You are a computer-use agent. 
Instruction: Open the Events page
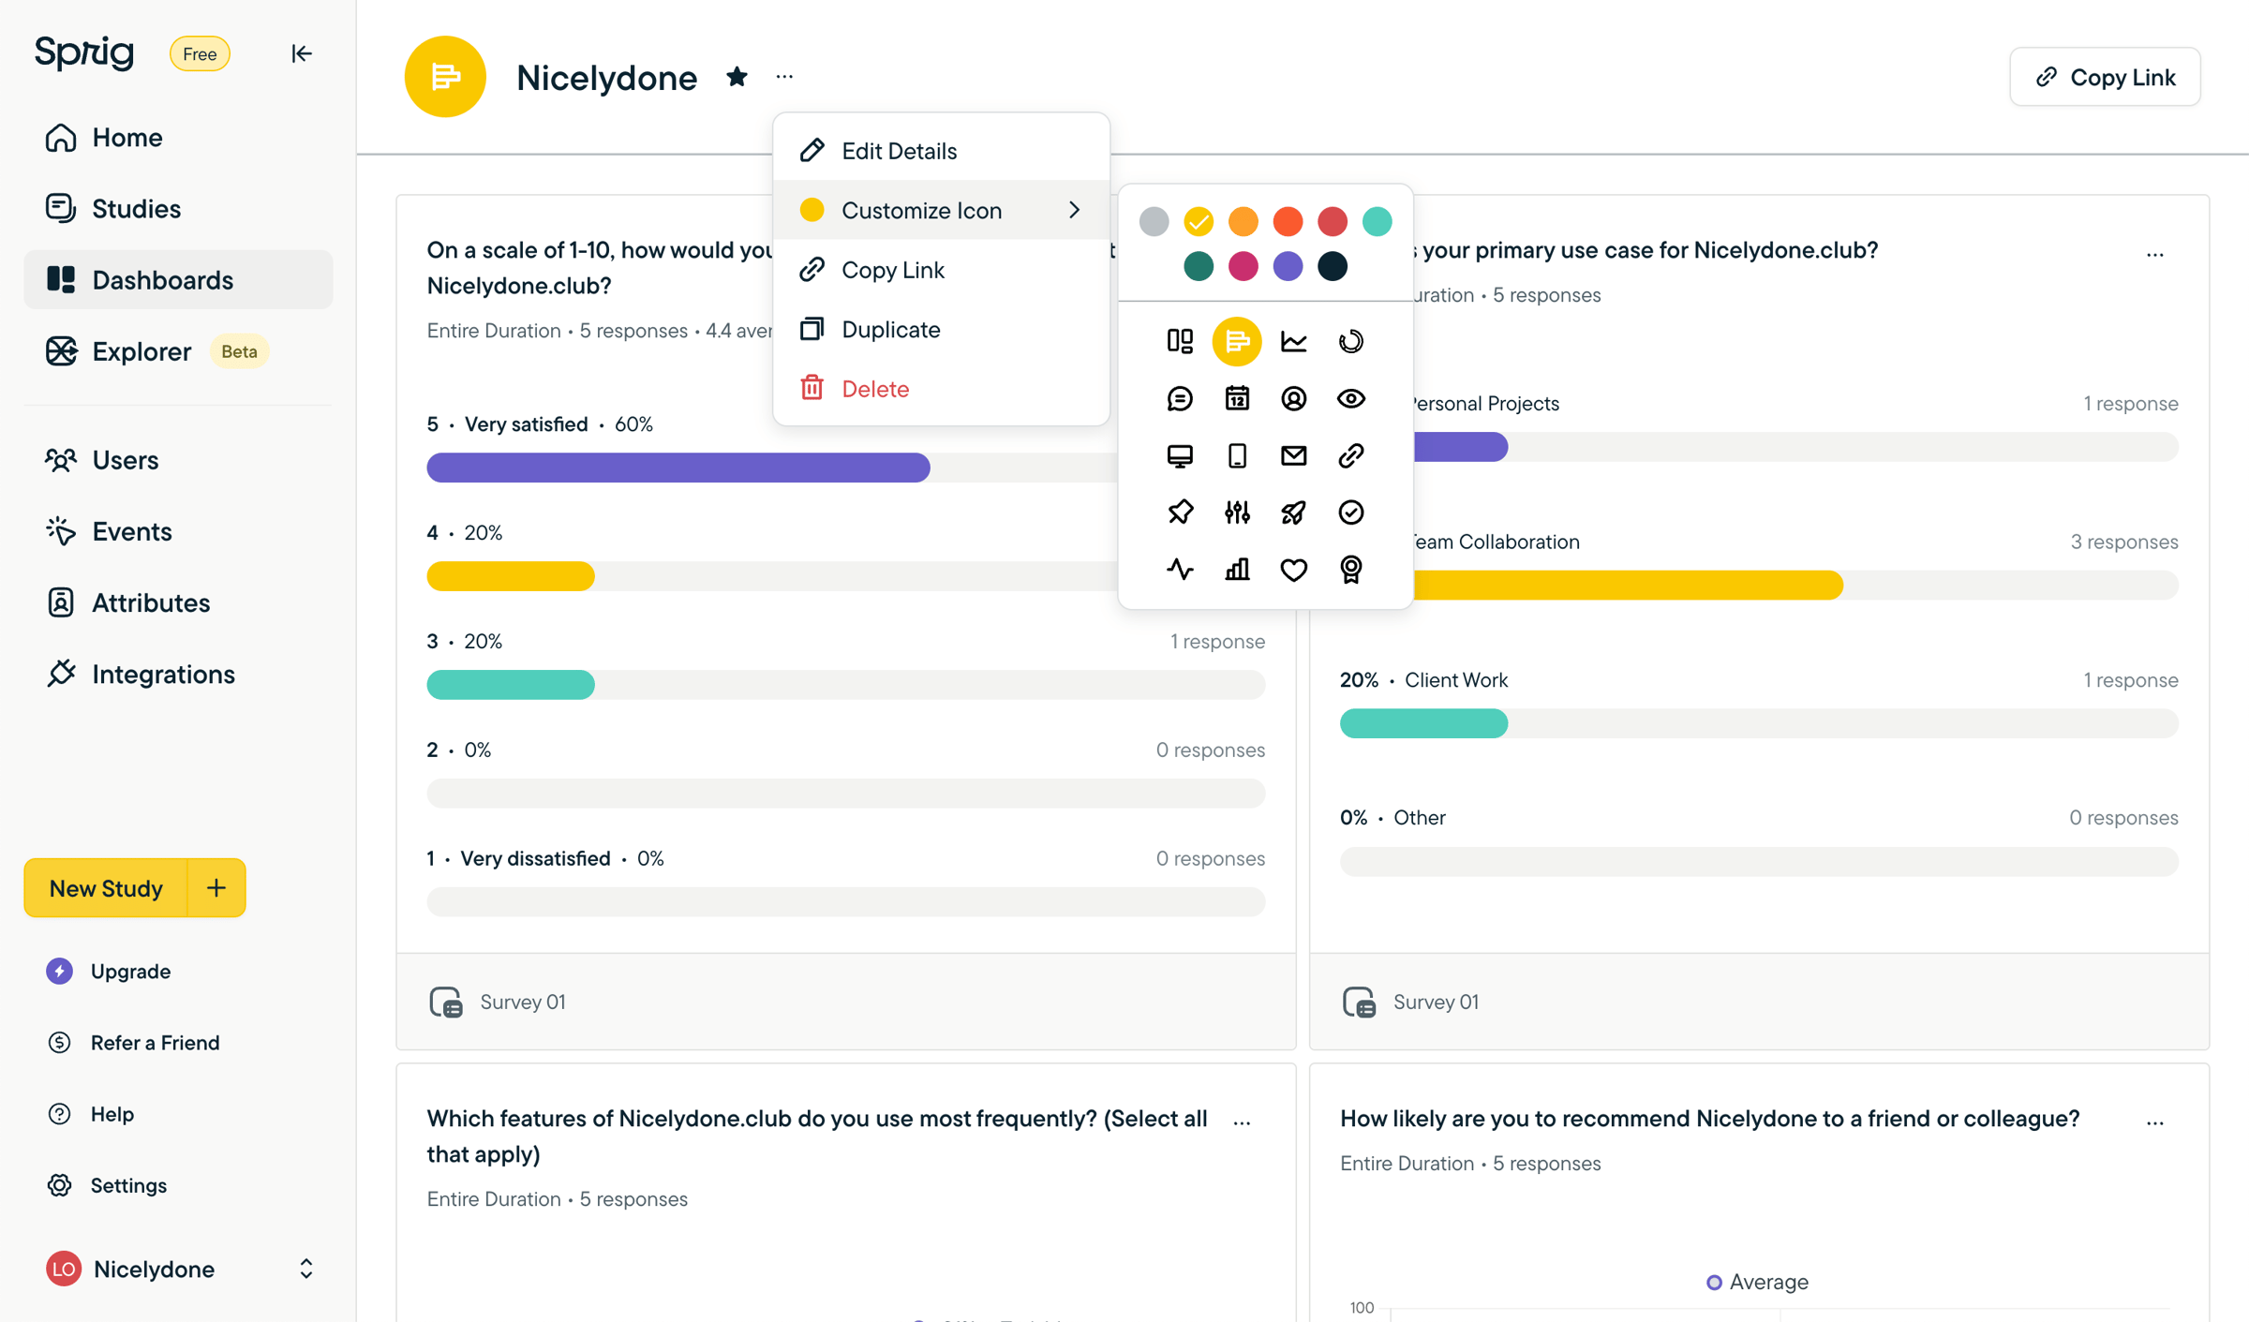pos(178,531)
